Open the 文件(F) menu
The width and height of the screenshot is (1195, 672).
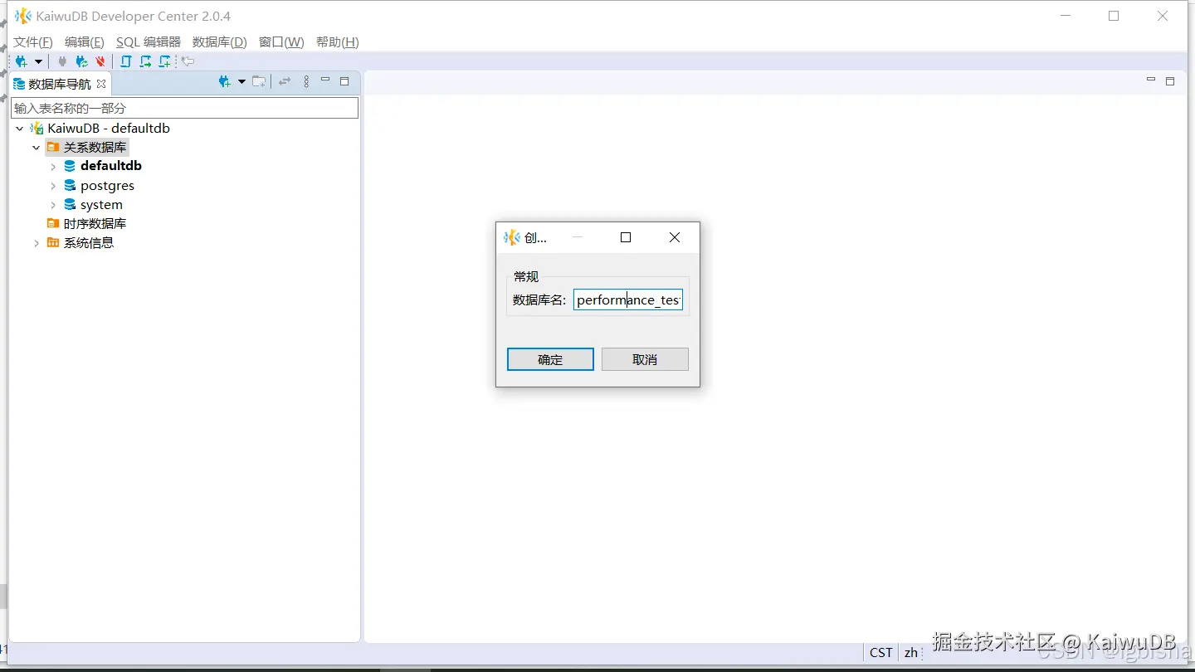tap(33, 42)
